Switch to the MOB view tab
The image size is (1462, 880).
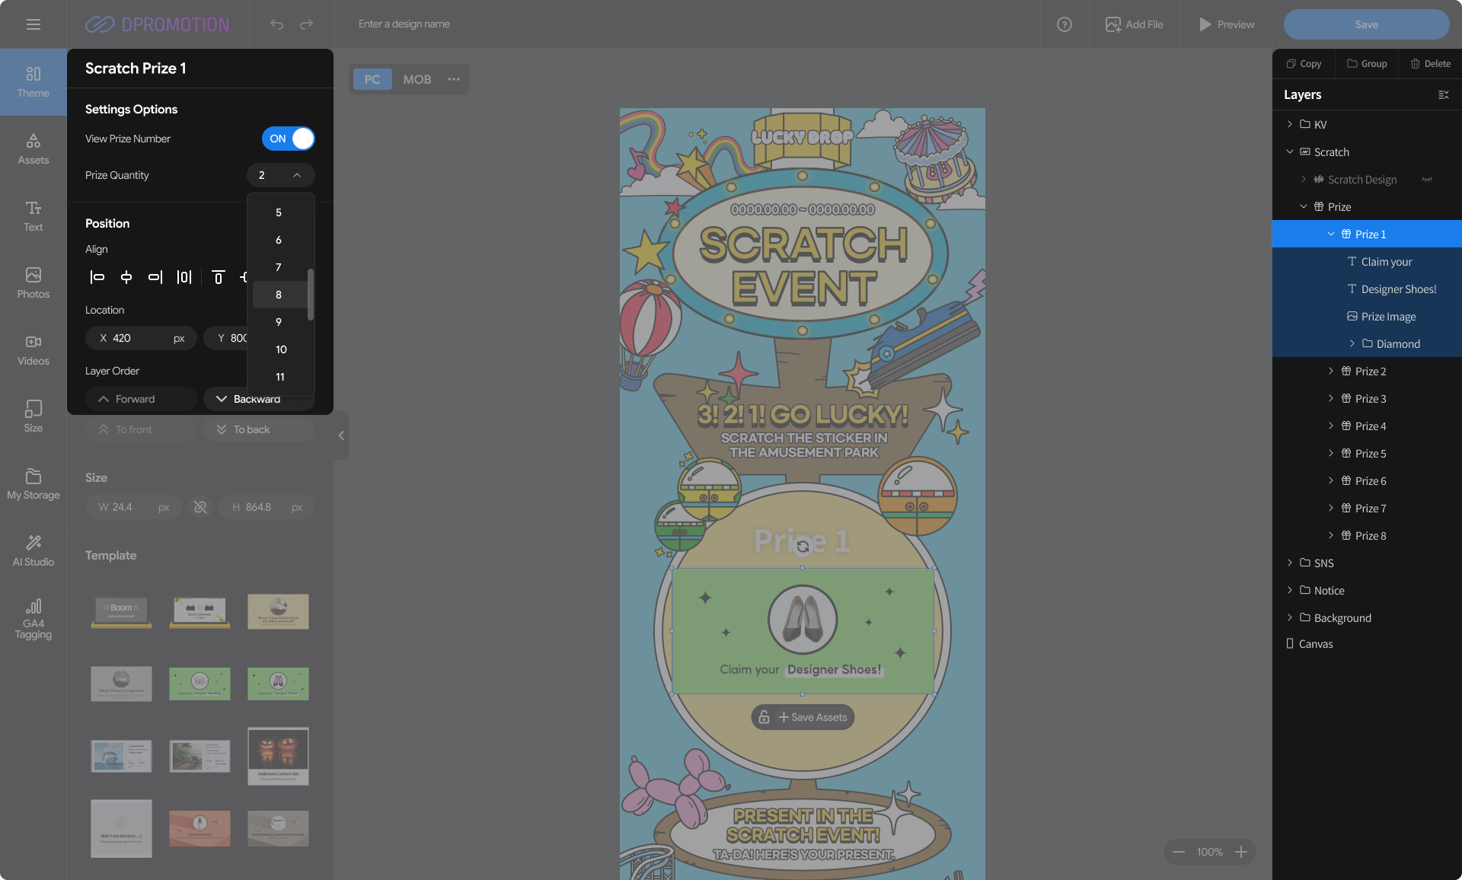pos(417,79)
